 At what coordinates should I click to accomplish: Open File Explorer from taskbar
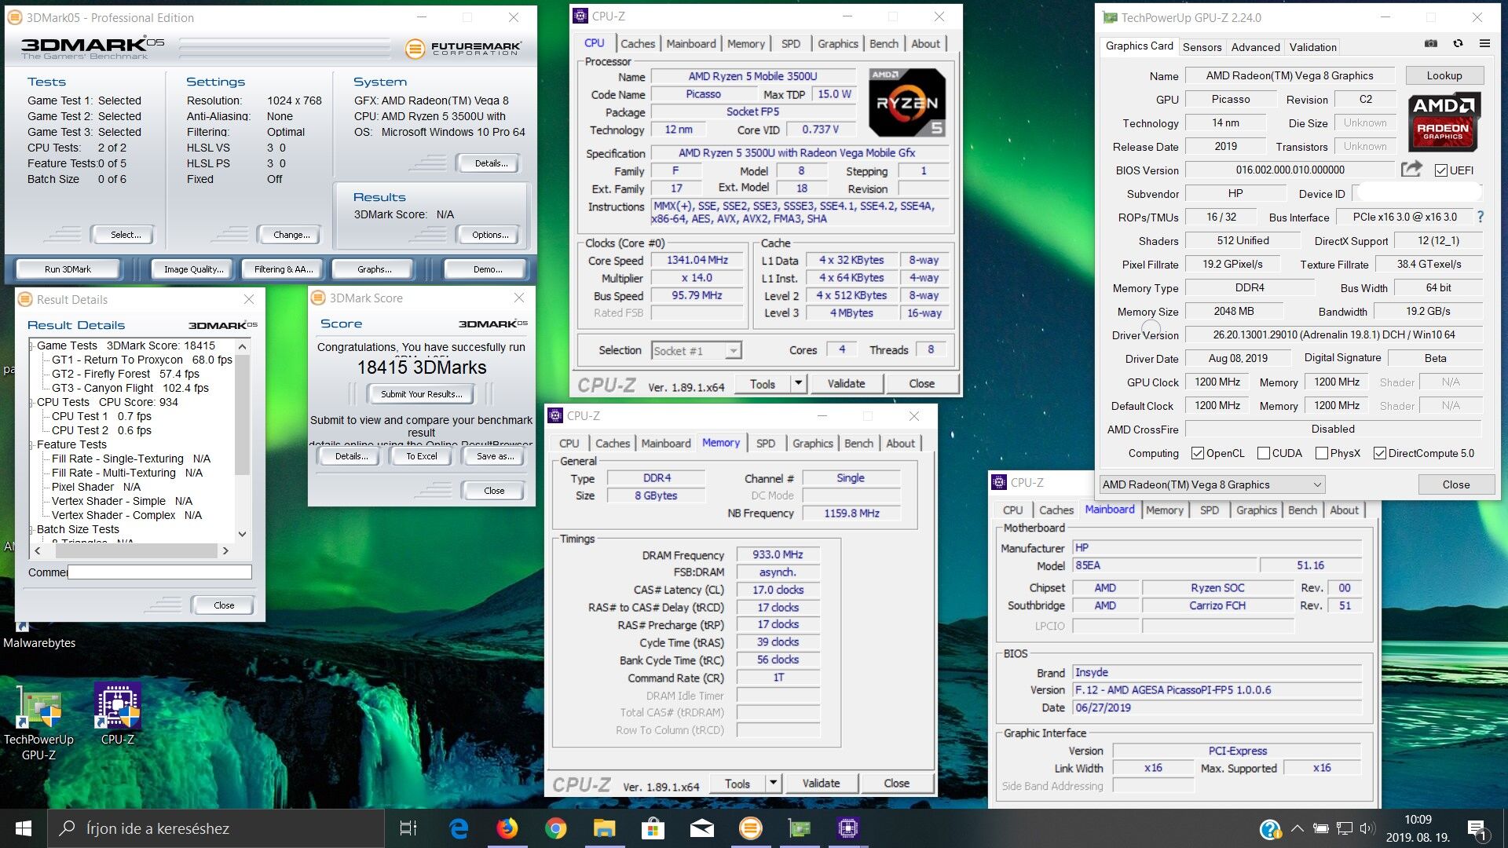coord(604,828)
